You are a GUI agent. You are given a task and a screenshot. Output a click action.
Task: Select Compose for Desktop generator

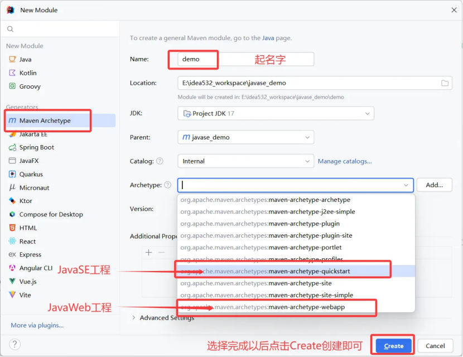60,214
